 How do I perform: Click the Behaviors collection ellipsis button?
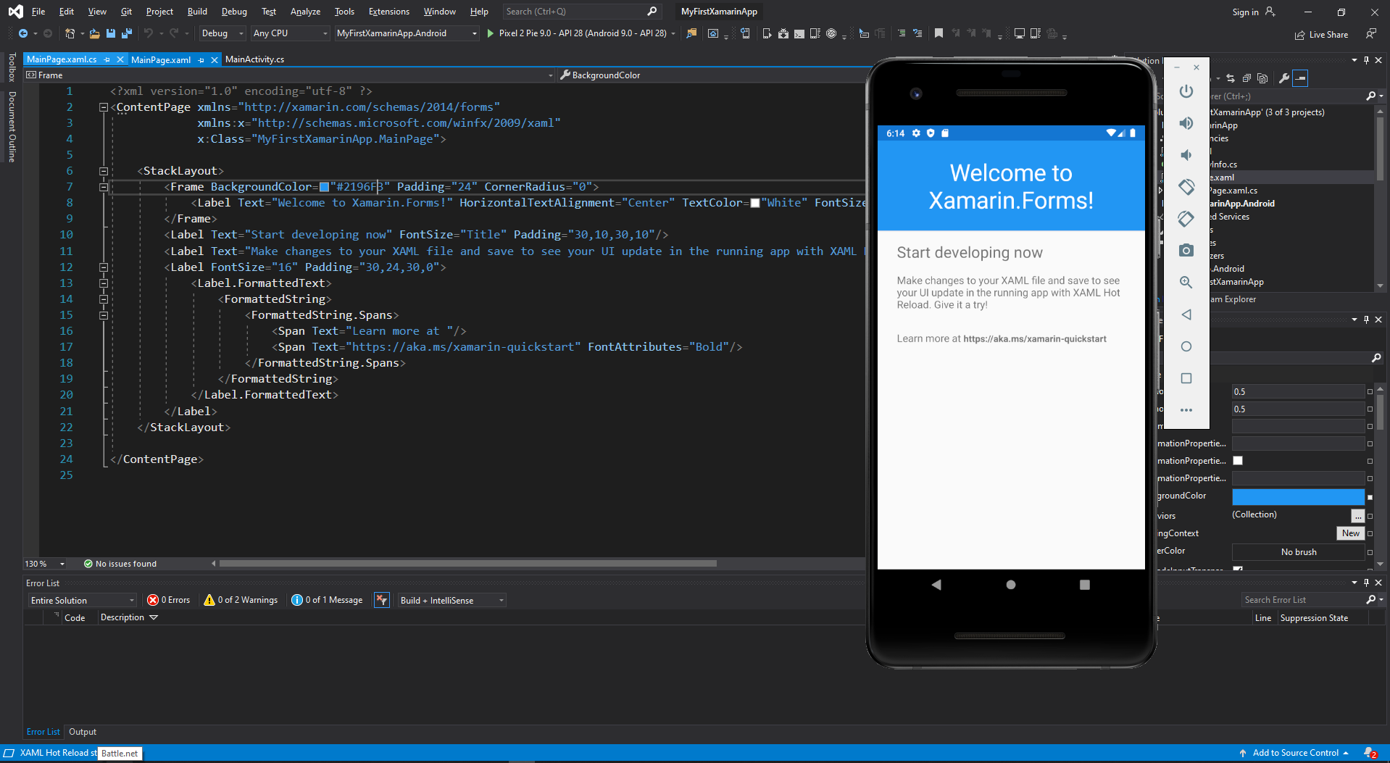pyautogui.click(x=1357, y=515)
